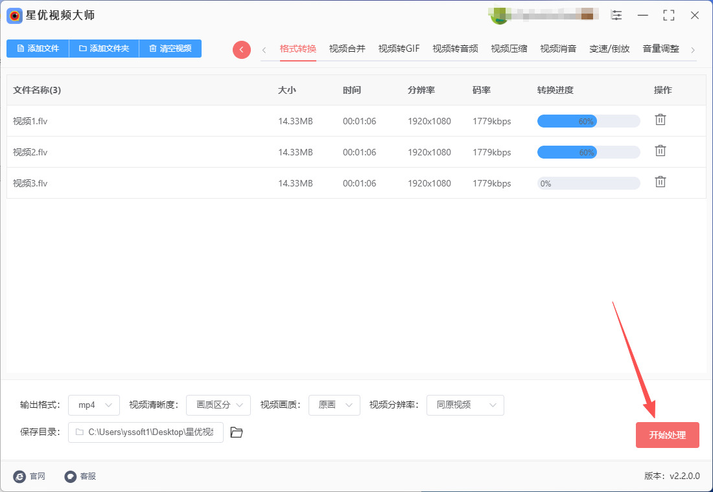Viewport: 713px width, 492px height.
Task: Click the 开始处理 button
Action: (667, 435)
